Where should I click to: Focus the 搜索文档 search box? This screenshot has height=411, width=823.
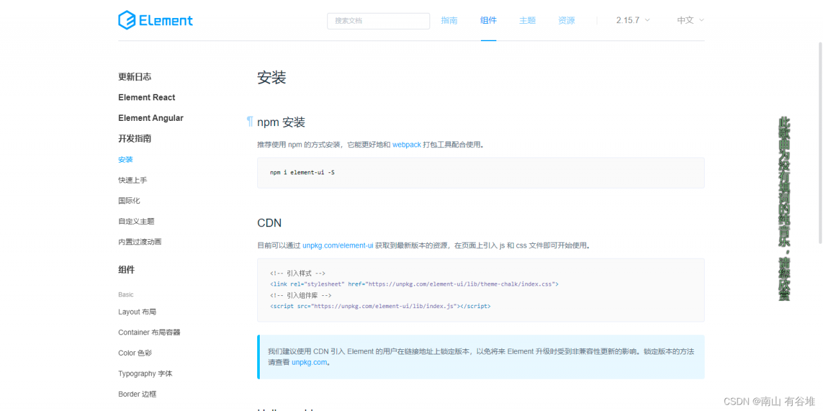point(378,21)
